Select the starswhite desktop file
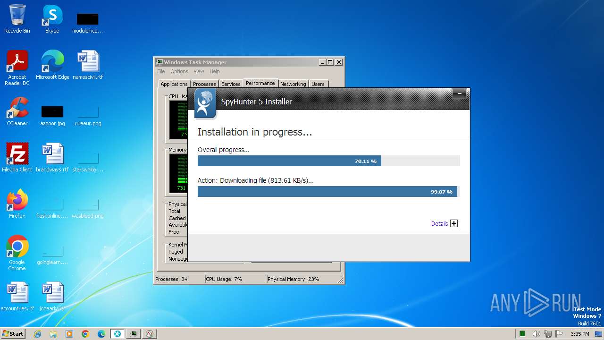This screenshot has width=604, height=340. tap(88, 161)
